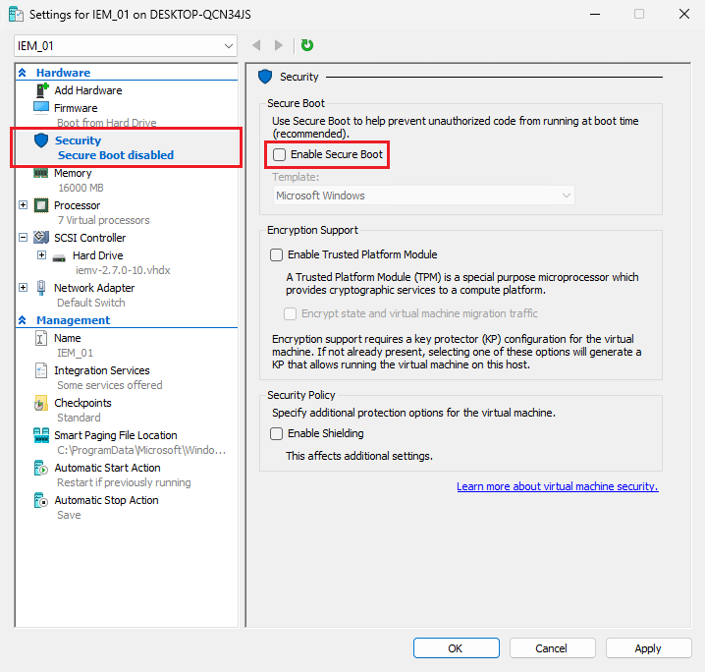Select Integration Services in Management
Viewport: 705px width, 672px height.
click(101, 370)
